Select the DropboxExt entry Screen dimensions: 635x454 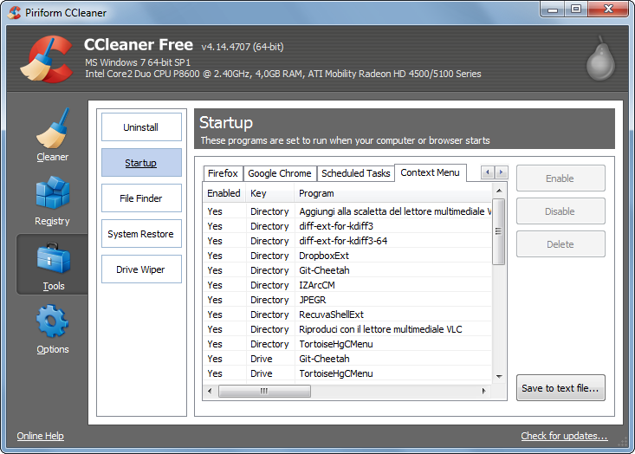coord(347,256)
